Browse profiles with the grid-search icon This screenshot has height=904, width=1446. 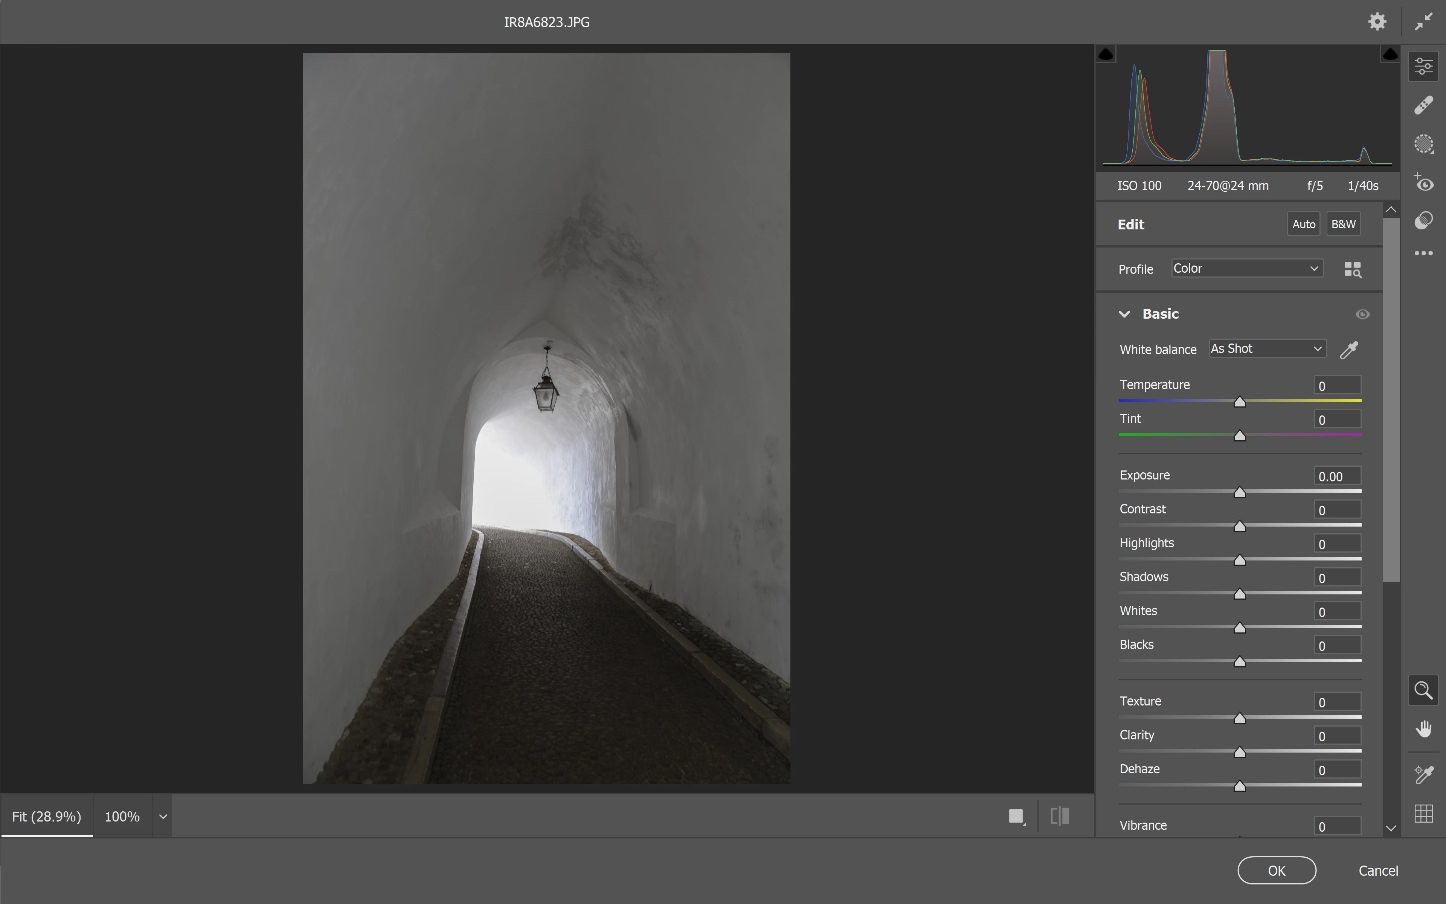click(1352, 270)
